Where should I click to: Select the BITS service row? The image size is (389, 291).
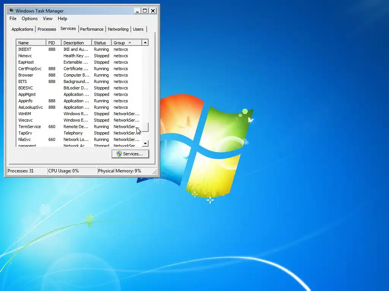tap(79, 81)
